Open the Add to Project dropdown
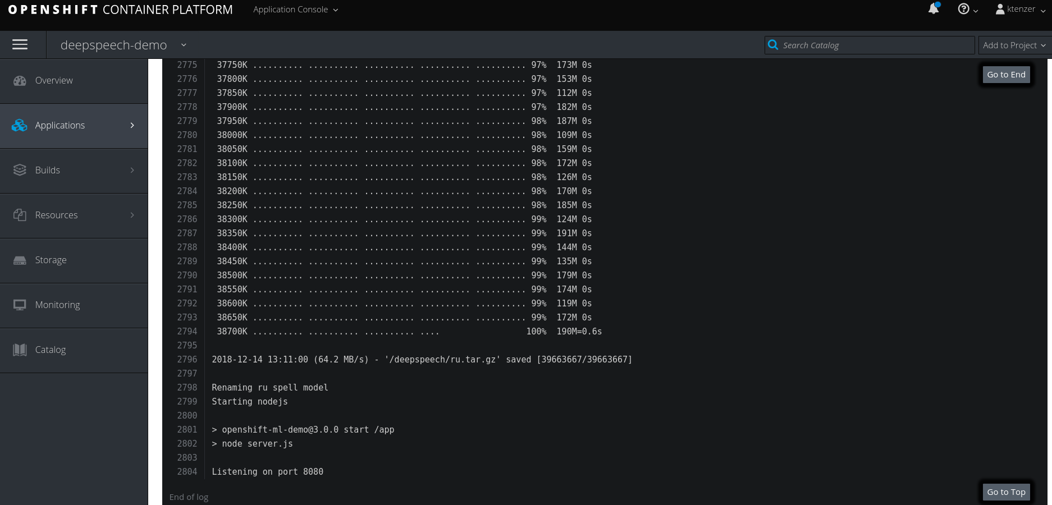1052x505 pixels. (x=1014, y=45)
